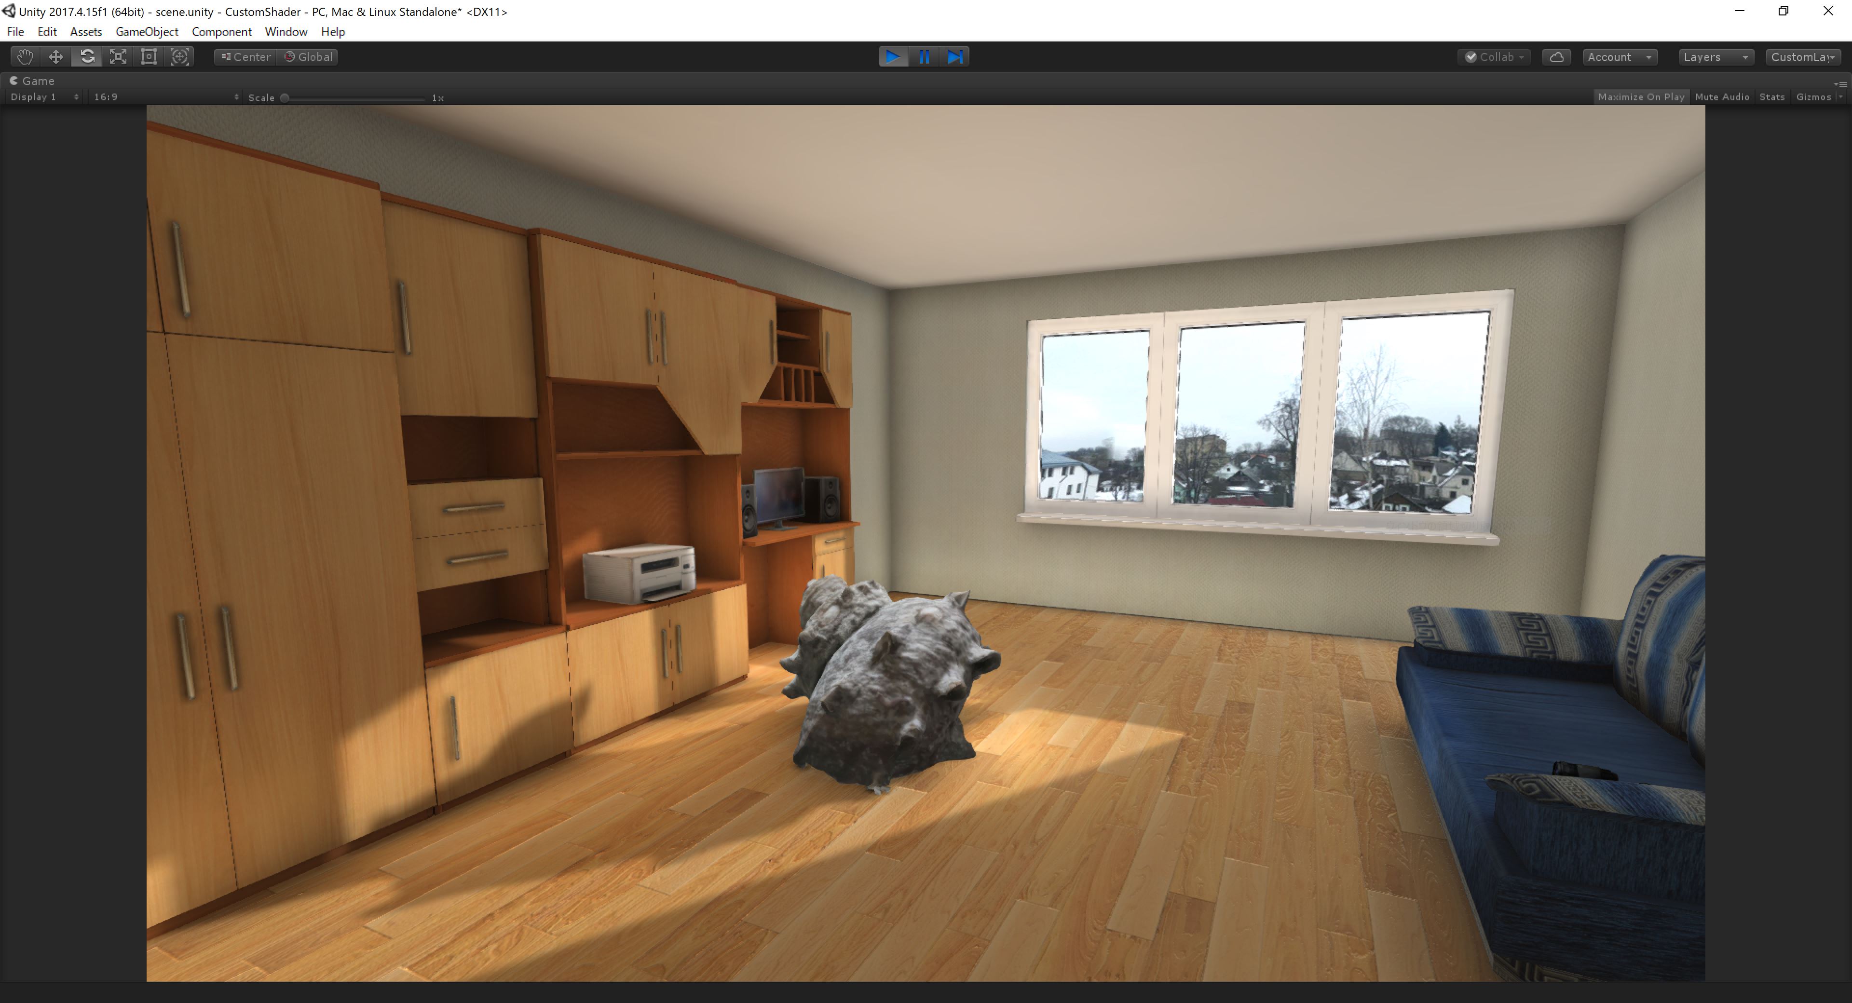Open the Layers dropdown

(1715, 57)
